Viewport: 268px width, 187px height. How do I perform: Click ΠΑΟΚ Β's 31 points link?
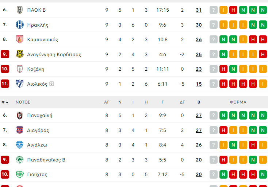[x=199, y=10]
